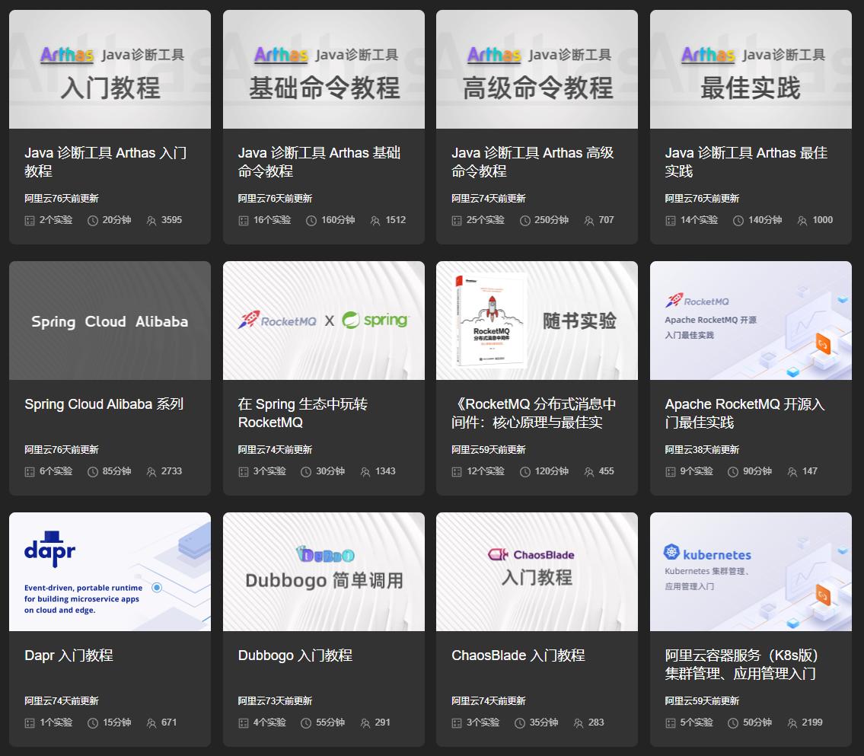The width and height of the screenshot is (864, 756).
Task: Open the Dubbogo 入门教程 course
Action: pos(295,656)
